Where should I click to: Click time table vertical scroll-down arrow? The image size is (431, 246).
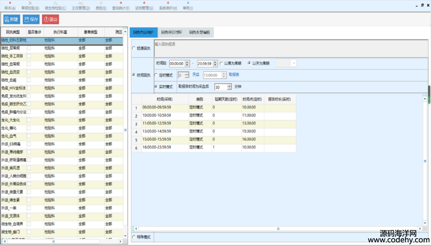(425, 223)
